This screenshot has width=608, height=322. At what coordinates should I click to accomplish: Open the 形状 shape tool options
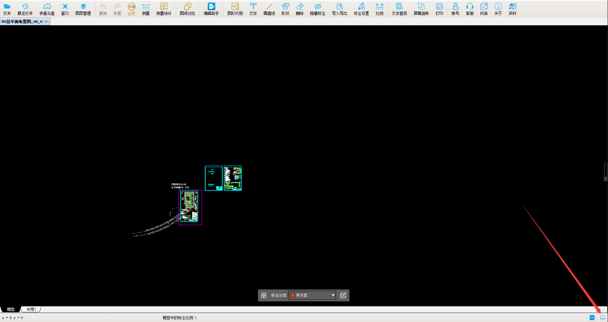pyautogui.click(x=285, y=9)
